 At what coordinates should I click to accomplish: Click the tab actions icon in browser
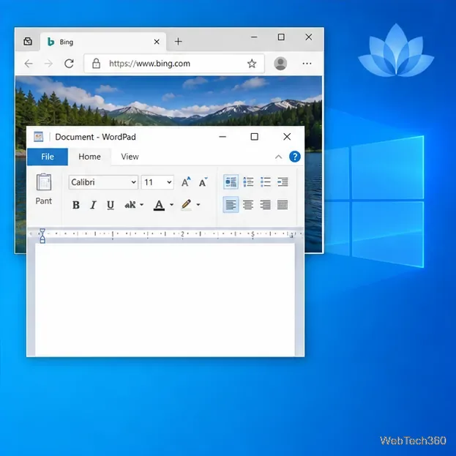pyautogui.click(x=28, y=41)
